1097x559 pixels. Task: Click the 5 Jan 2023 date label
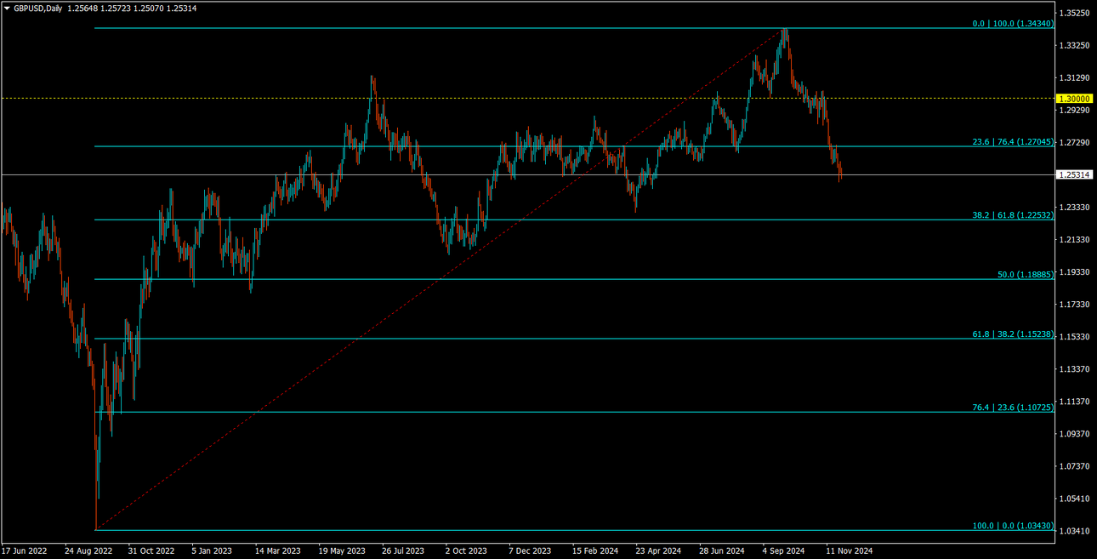tap(213, 550)
